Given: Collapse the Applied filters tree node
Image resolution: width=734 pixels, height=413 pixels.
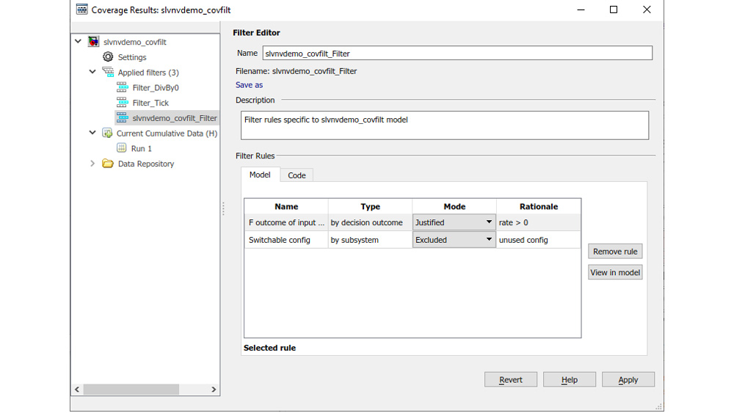Looking at the screenshot, I should pos(92,73).
